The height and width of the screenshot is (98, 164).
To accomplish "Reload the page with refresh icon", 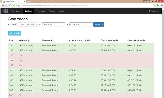I will 10,5.
